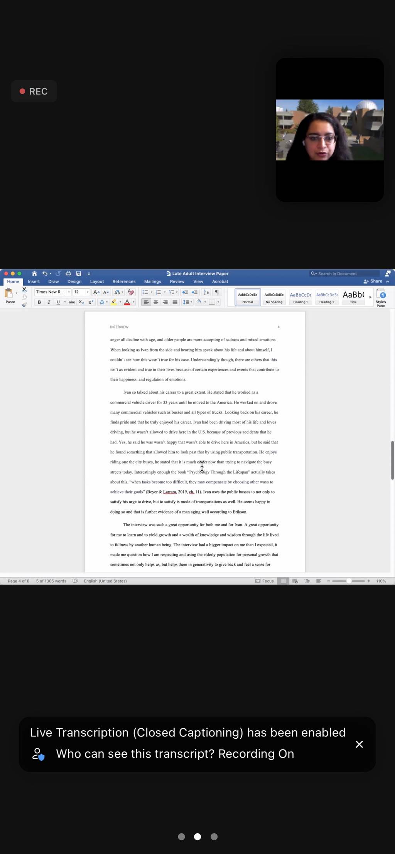Image resolution: width=395 pixels, height=854 pixels.
Task: Decrease font size with smaller A icon
Action: [x=106, y=292]
